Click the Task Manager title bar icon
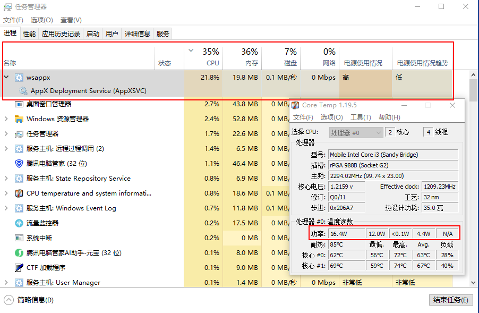 click(7, 7)
